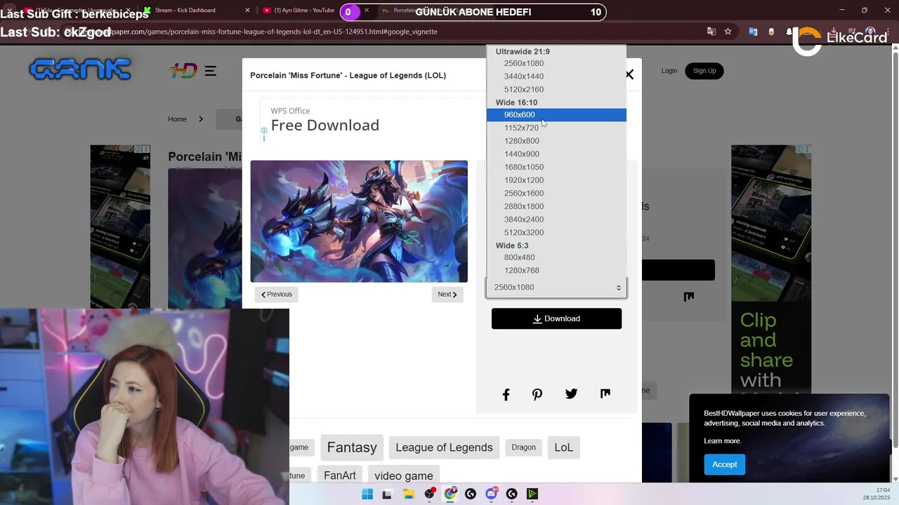
Task: Click the Fantasy tag
Action: [352, 447]
